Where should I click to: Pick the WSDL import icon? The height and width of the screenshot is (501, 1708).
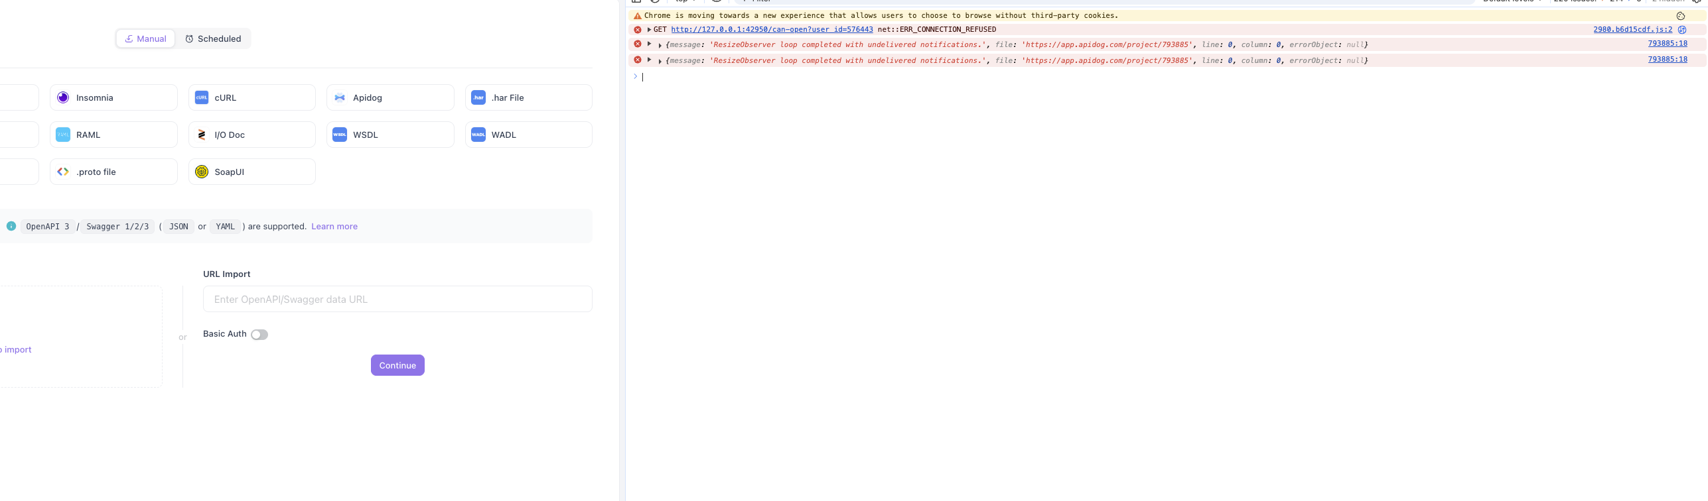tap(340, 135)
